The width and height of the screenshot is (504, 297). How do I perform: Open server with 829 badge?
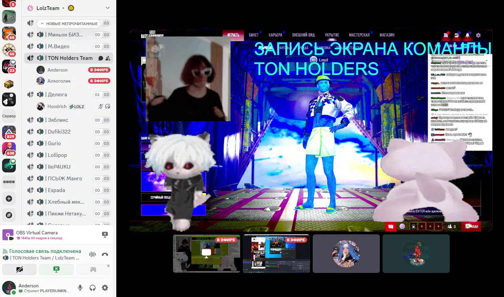click(x=9, y=132)
